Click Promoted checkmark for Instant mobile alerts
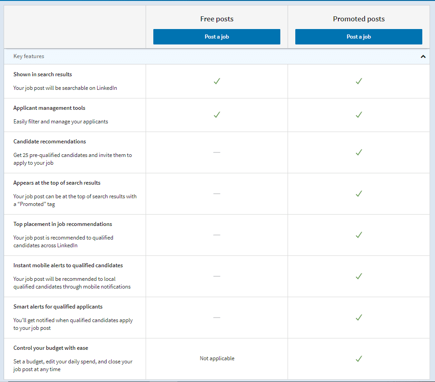 (359, 276)
